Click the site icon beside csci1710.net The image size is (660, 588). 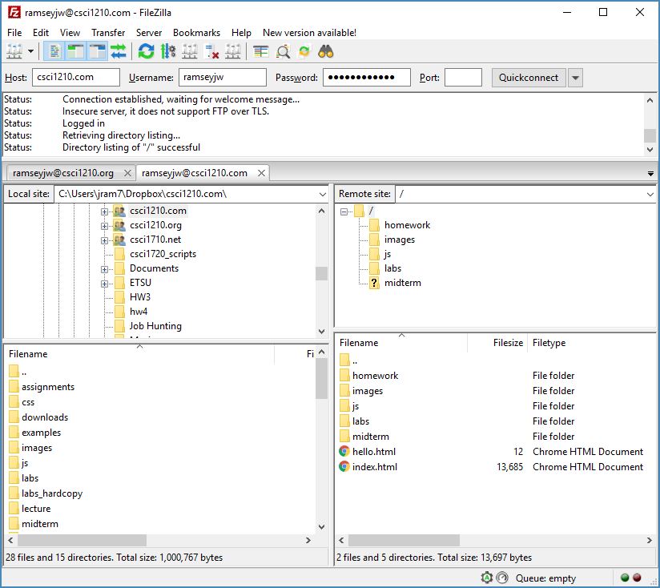pos(119,240)
